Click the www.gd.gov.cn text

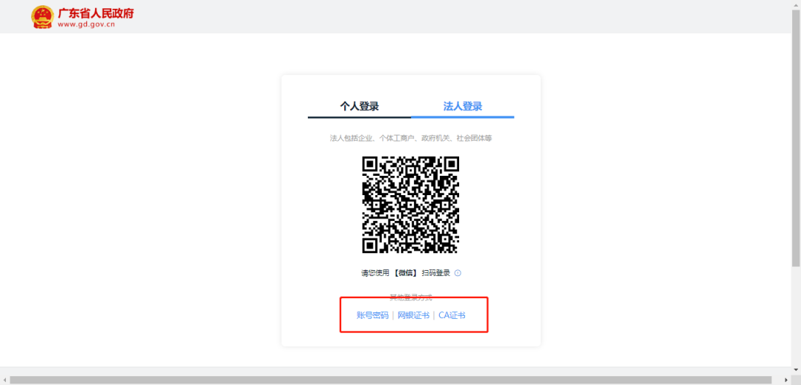click(86, 24)
